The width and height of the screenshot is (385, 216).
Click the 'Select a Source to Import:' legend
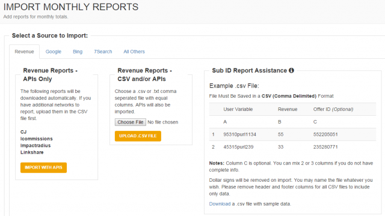point(50,35)
